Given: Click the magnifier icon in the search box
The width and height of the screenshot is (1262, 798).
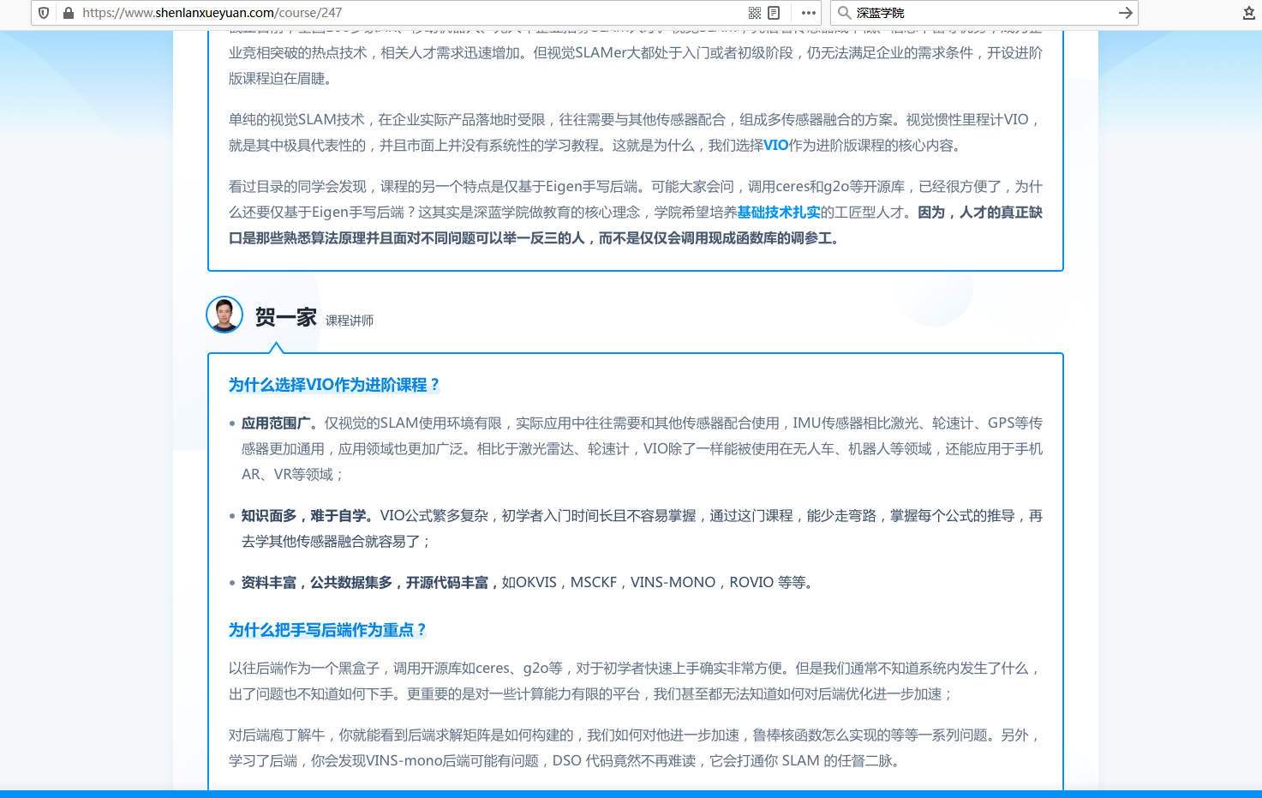Looking at the screenshot, I should (846, 14).
